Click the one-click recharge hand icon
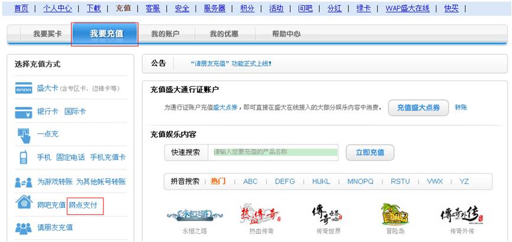The height and width of the screenshot is (242, 512). coord(24,136)
